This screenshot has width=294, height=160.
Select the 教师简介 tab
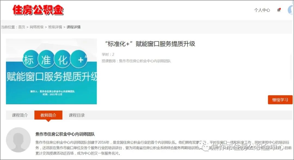click(x=48, y=115)
